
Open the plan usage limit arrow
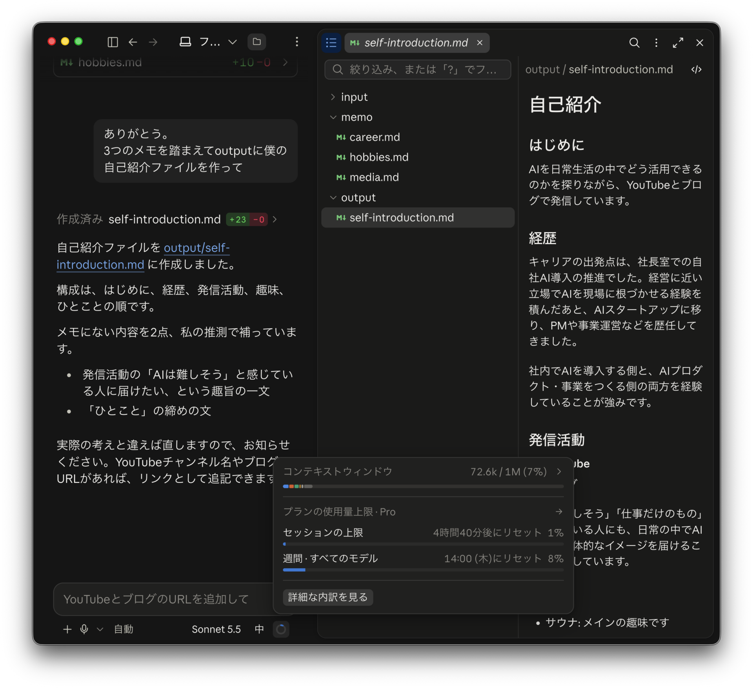(x=559, y=511)
